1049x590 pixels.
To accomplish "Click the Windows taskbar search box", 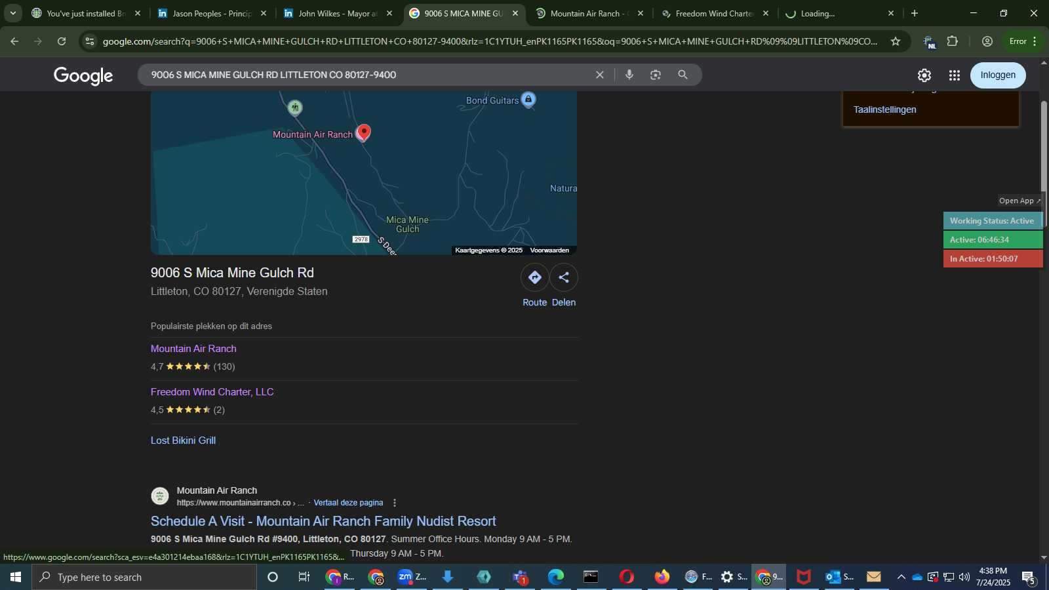I will (x=144, y=577).
